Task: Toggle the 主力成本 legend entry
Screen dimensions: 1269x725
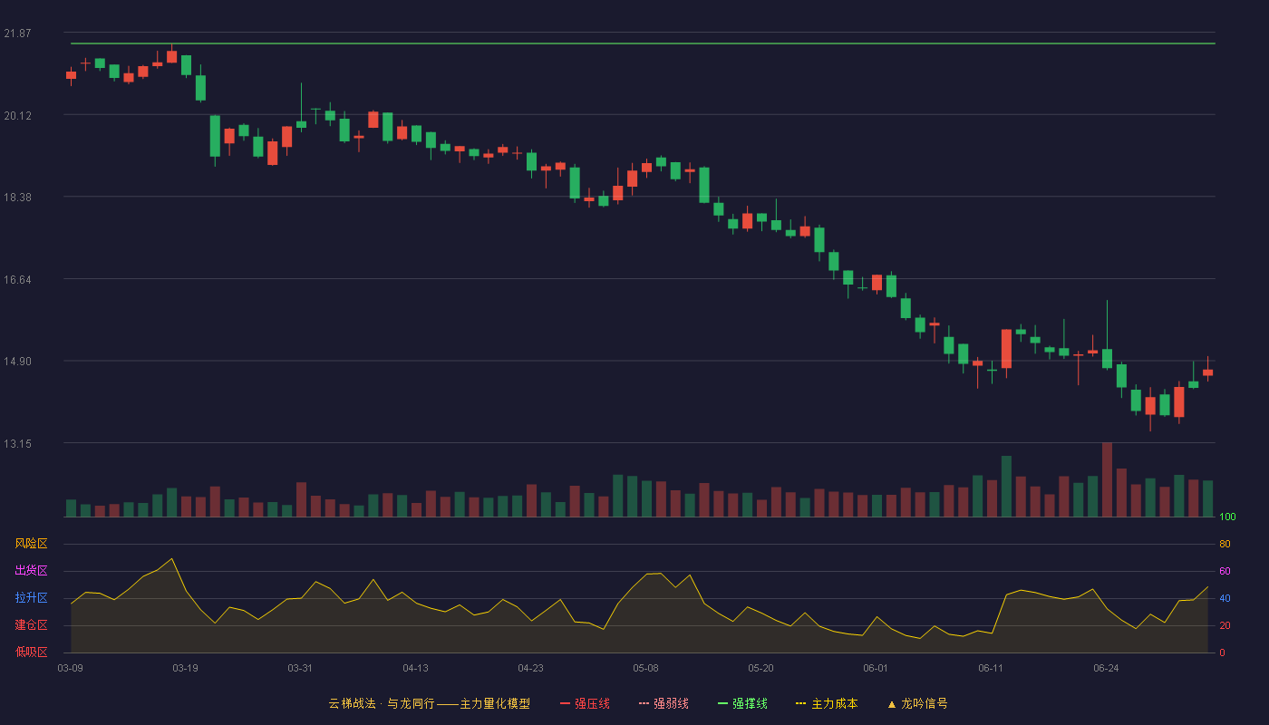Action: coord(827,703)
